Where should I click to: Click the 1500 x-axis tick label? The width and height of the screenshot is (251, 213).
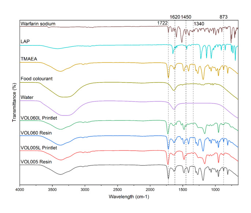click(182, 190)
